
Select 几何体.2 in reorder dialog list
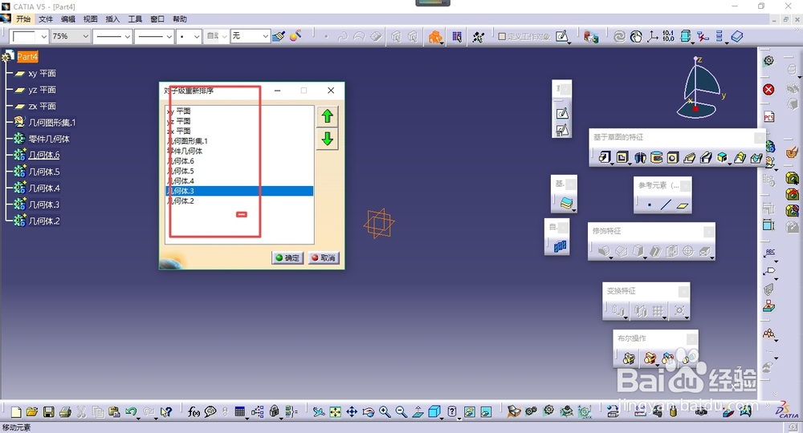click(239, 201)
